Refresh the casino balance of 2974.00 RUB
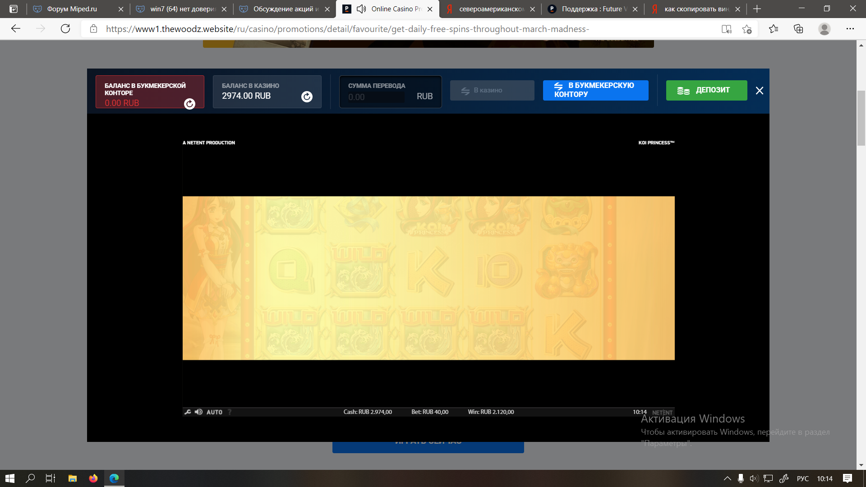This screenshot has width=866, height=487. (307, 96)
